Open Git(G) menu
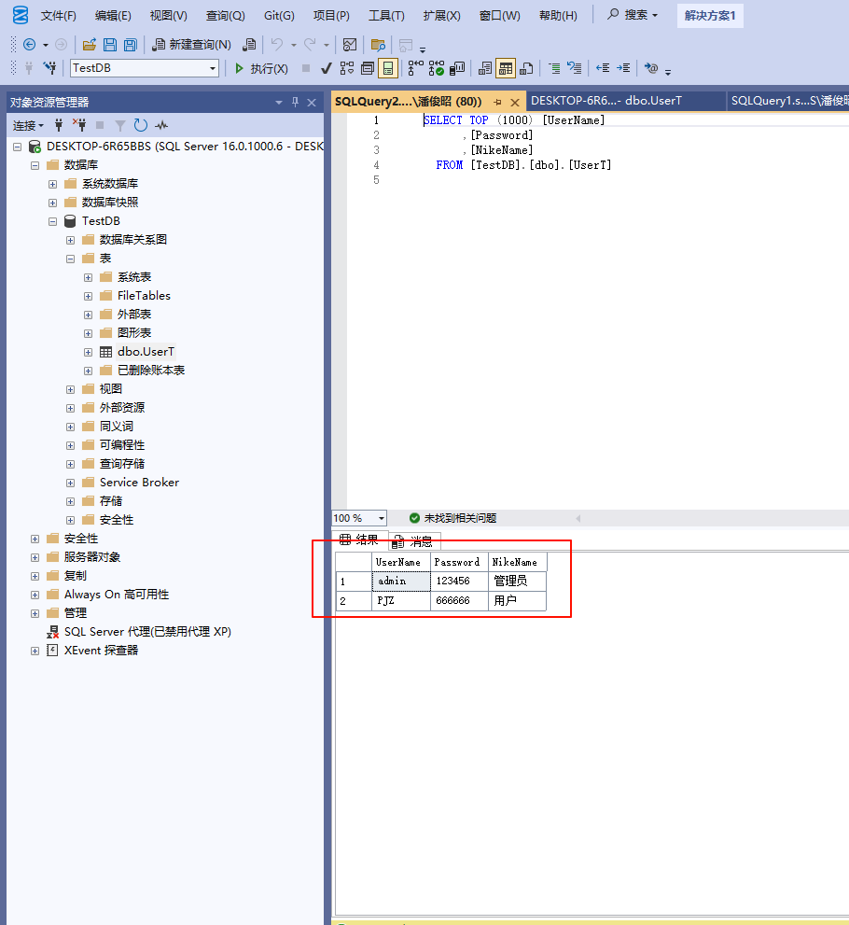 click(x=279, y=15)
